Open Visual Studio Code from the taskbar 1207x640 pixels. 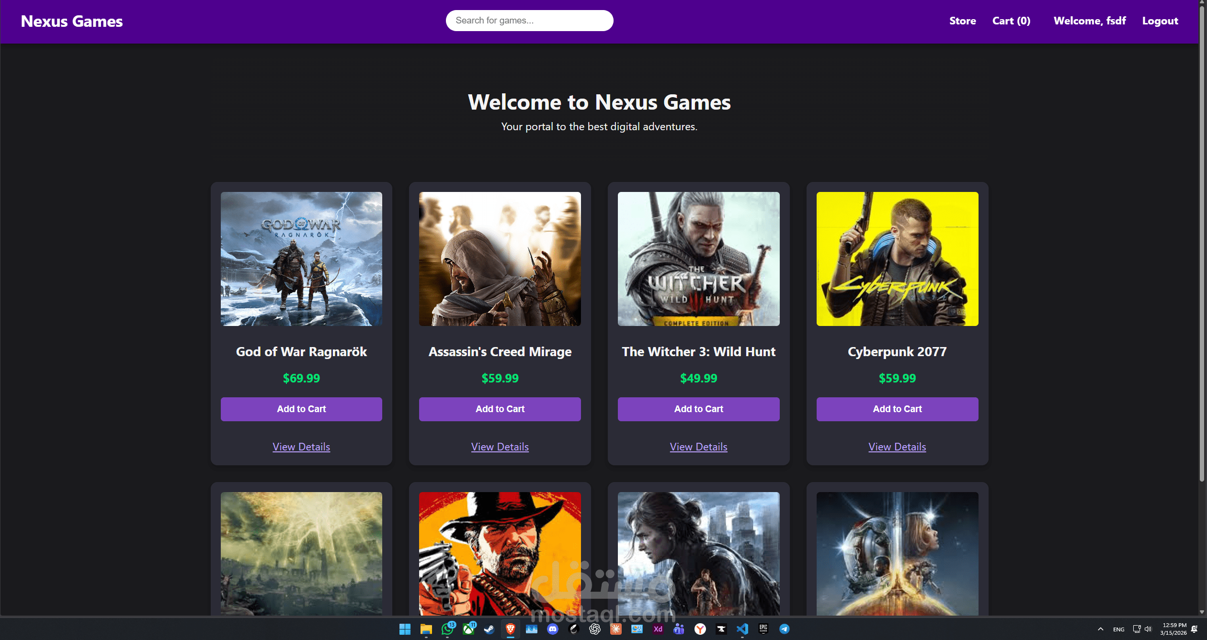pyautogui.click(x=743, y=629)
